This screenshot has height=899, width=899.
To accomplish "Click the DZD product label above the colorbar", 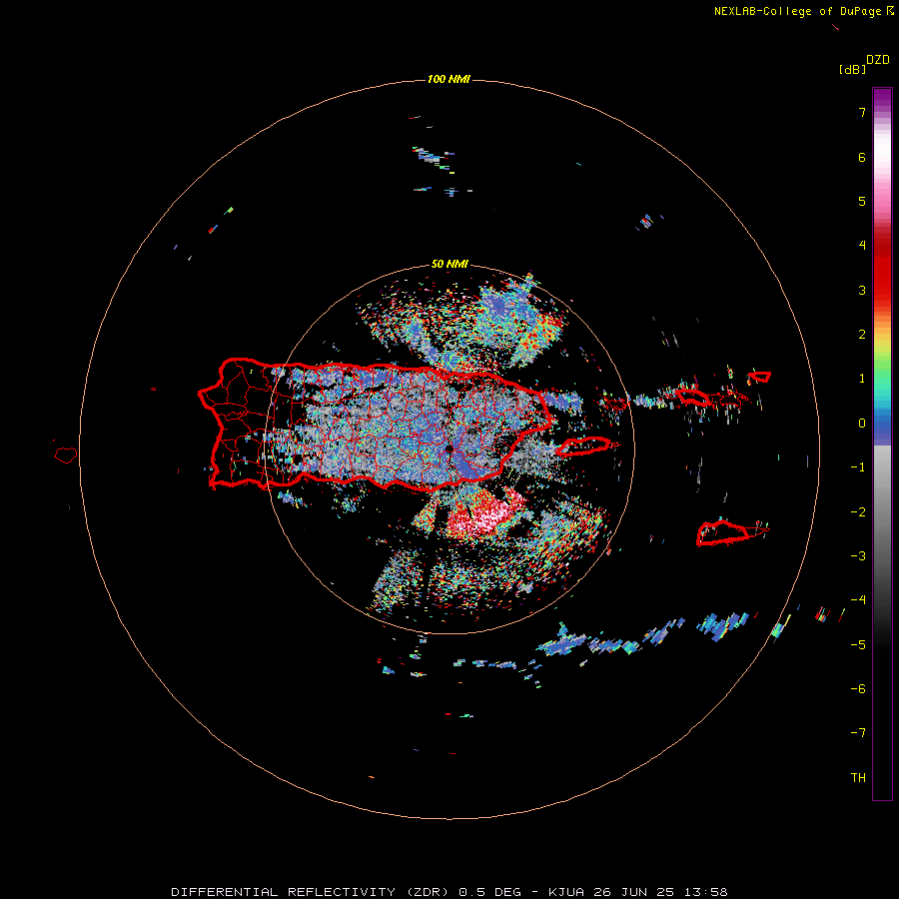I will pos(878,60).
